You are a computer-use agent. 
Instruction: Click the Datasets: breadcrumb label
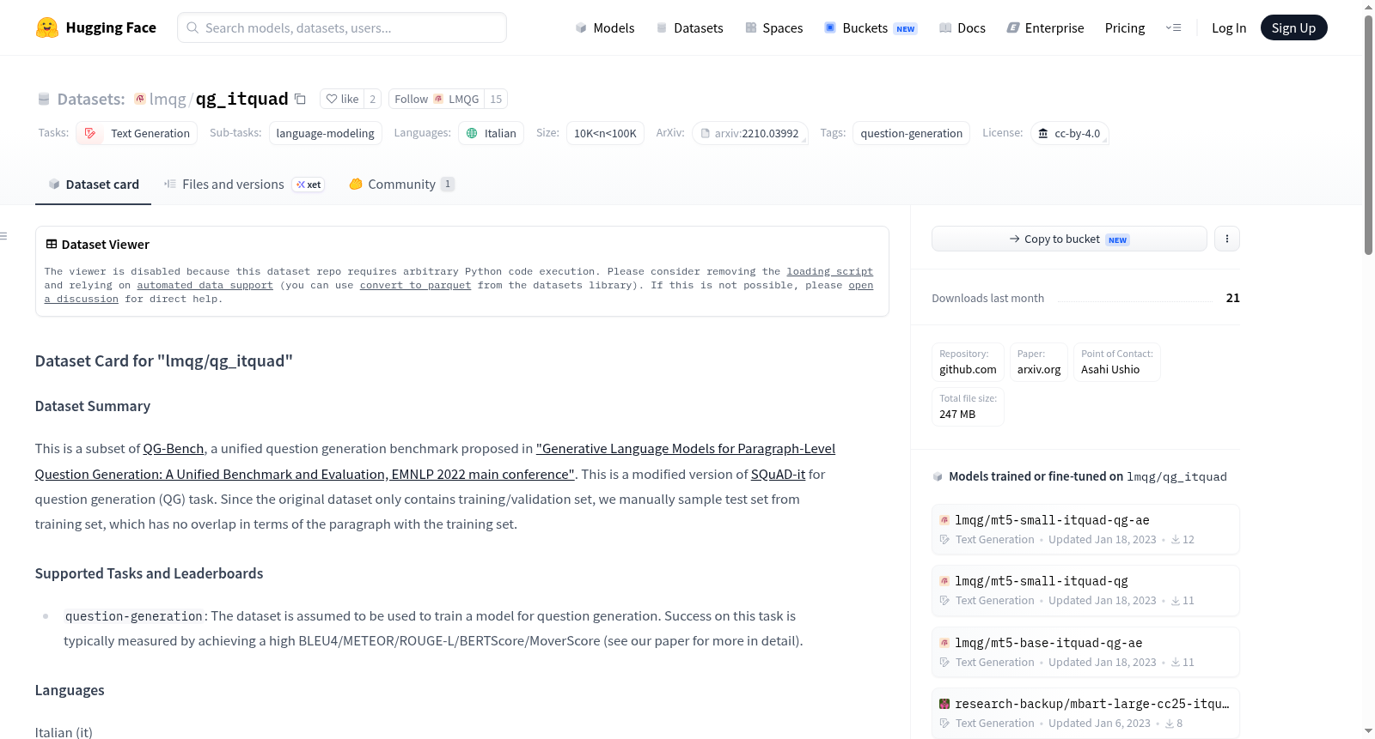pos(91,99)
